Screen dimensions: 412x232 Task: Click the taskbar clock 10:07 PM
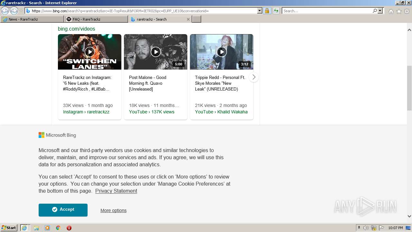click(396, 228)
